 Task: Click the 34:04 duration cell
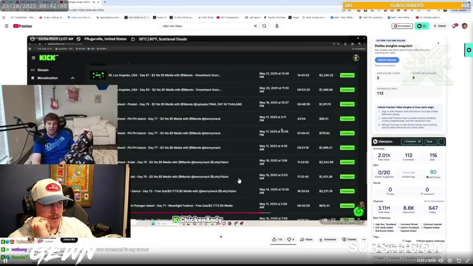coord(302,119)
